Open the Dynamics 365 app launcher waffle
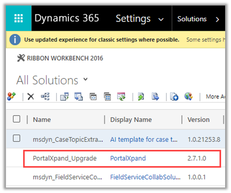231x193 pixels. tap(19, 18)
